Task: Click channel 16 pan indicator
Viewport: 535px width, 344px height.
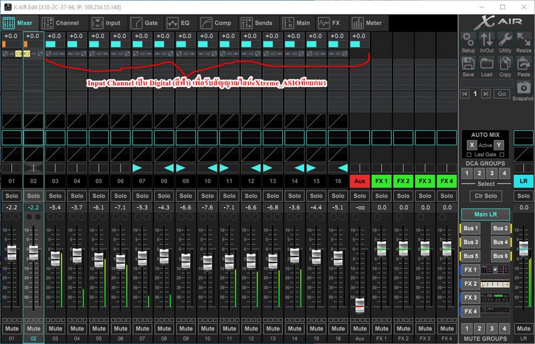Action: 338,168
